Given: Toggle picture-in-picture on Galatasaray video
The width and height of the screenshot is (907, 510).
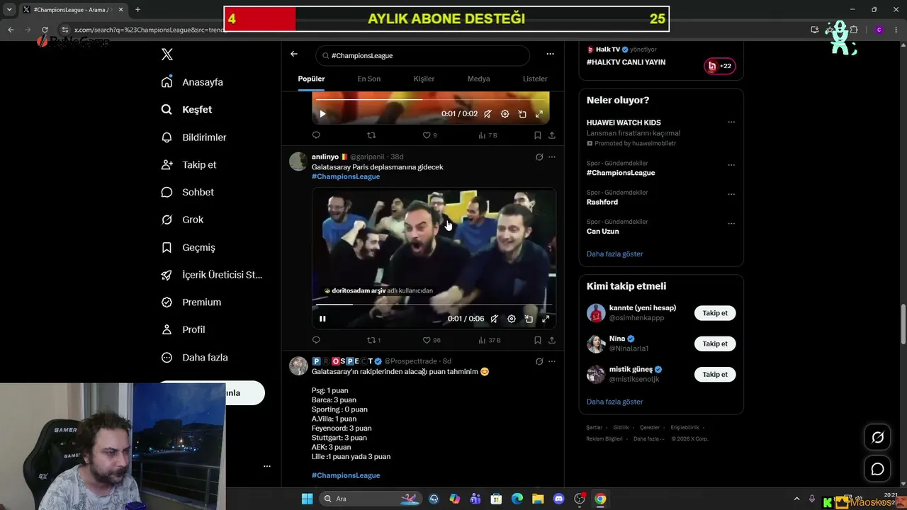Looking at the screenshot, I should click(529, 319).
